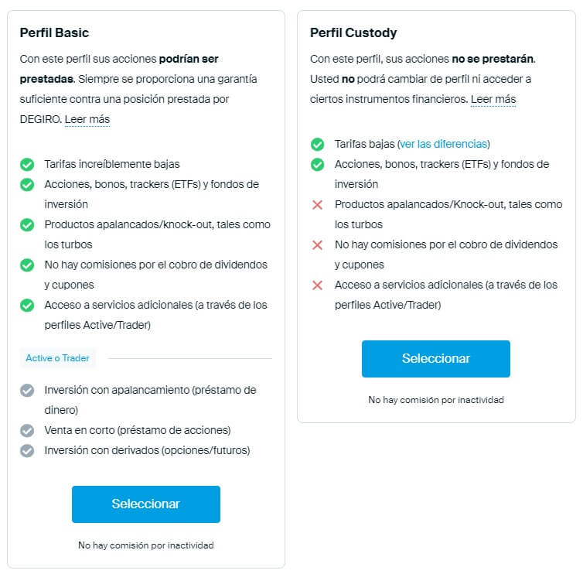The width and height of the screenshot is (583, 574).
Task: Click green check beside Custody 'Tarifas bajas'
Action: [x=317, y=144]
